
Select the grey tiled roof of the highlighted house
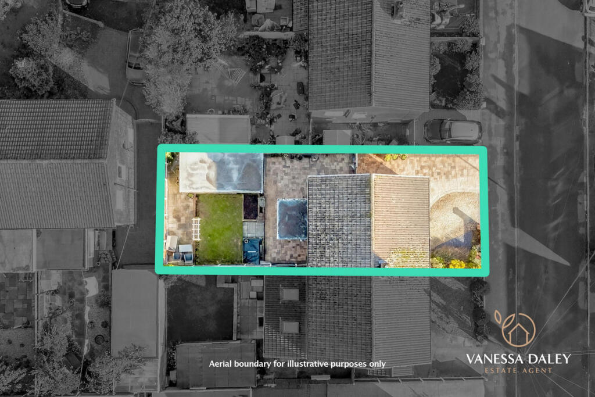(x=339, y=220)
